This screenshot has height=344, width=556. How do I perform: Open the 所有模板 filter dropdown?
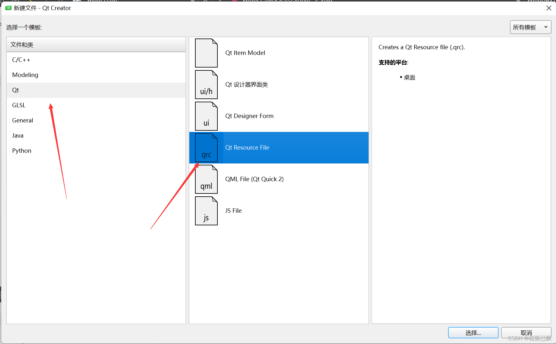point(530,27)
